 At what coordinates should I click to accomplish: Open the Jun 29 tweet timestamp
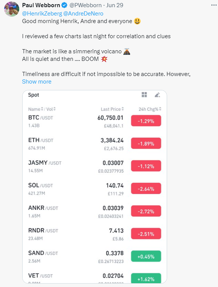pos(115,5)
